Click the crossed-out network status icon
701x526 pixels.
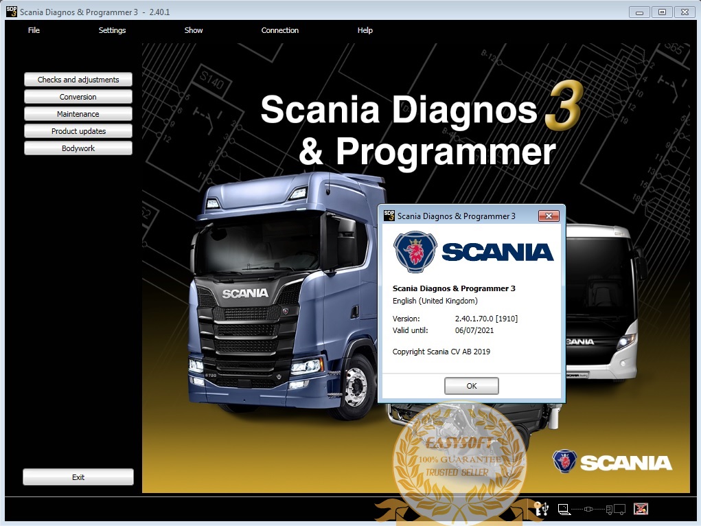641,509
